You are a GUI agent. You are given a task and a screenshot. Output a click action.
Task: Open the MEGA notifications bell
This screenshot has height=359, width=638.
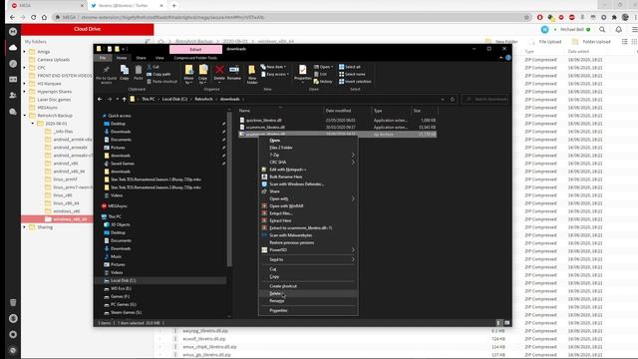point(618,29)
